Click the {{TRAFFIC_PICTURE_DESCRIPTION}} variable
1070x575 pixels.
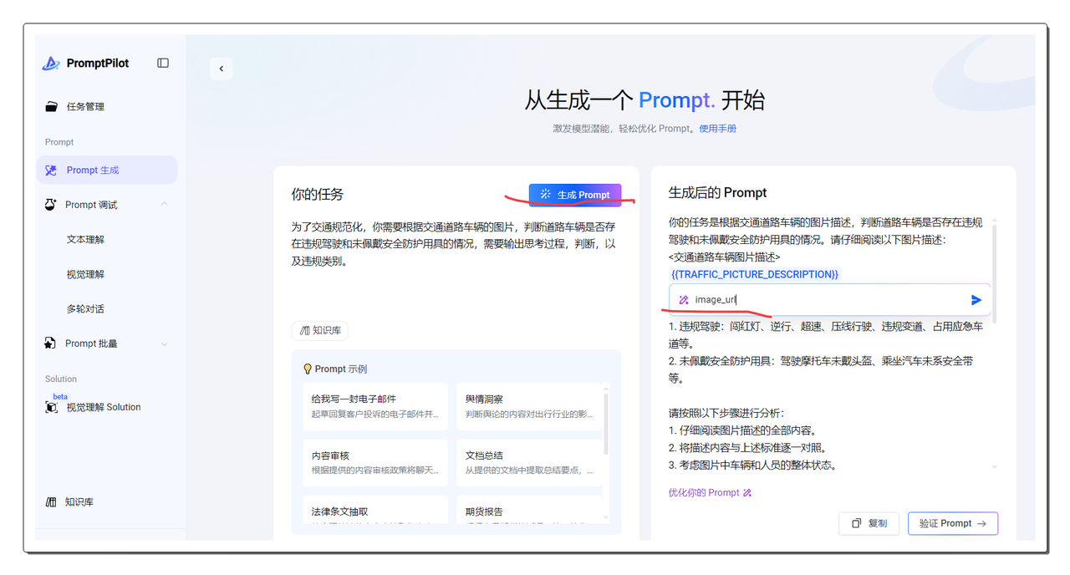click(x=755, y=275)
